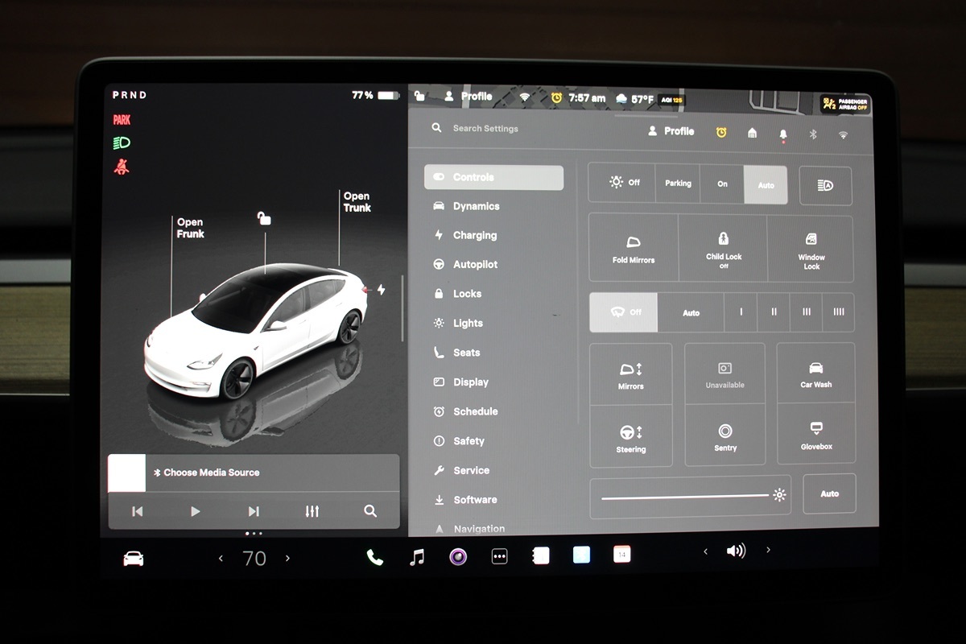Increase temperature with right arrow
Screen dimensions: 966x644
coord(288,558)
